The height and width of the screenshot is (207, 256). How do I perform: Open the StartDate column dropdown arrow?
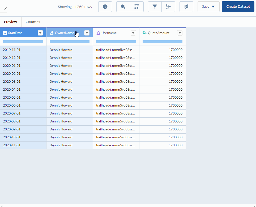pos(40,33)
